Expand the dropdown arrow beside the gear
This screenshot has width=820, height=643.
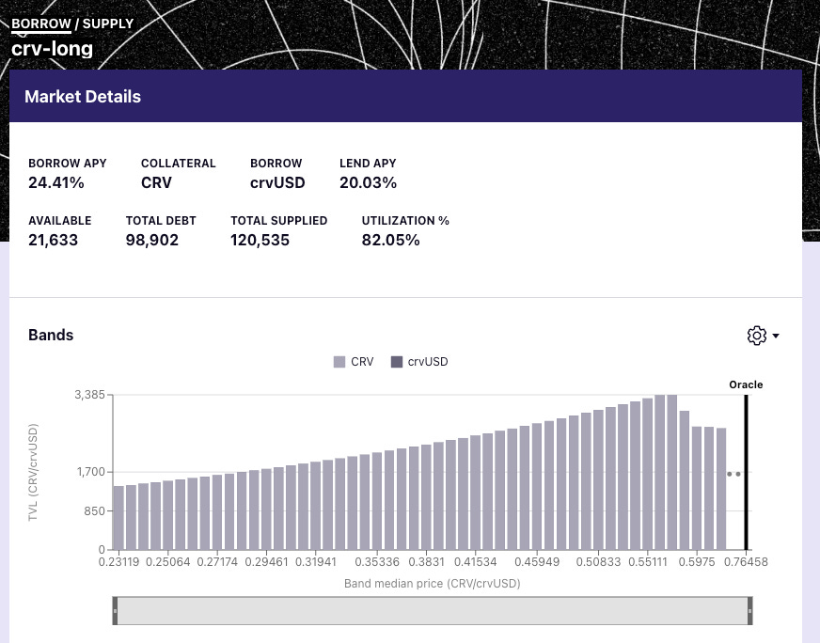(776, 337)
